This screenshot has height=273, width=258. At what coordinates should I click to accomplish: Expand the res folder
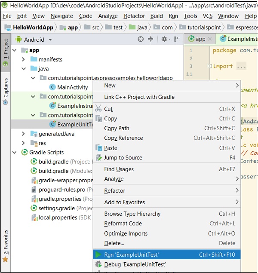tap(24, 143)
